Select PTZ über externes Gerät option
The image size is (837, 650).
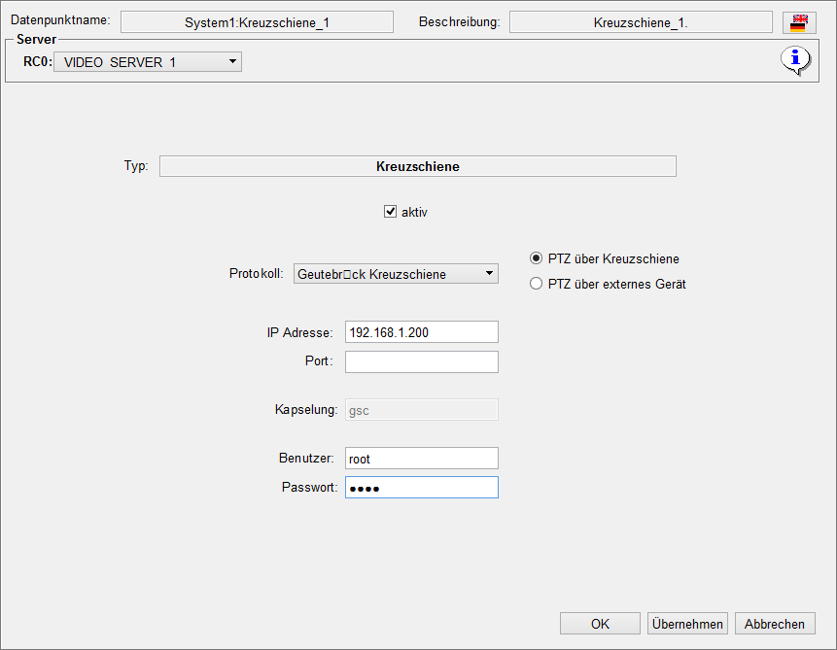[536, 285]
